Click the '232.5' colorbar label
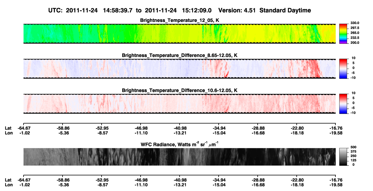 pos(355,38)
